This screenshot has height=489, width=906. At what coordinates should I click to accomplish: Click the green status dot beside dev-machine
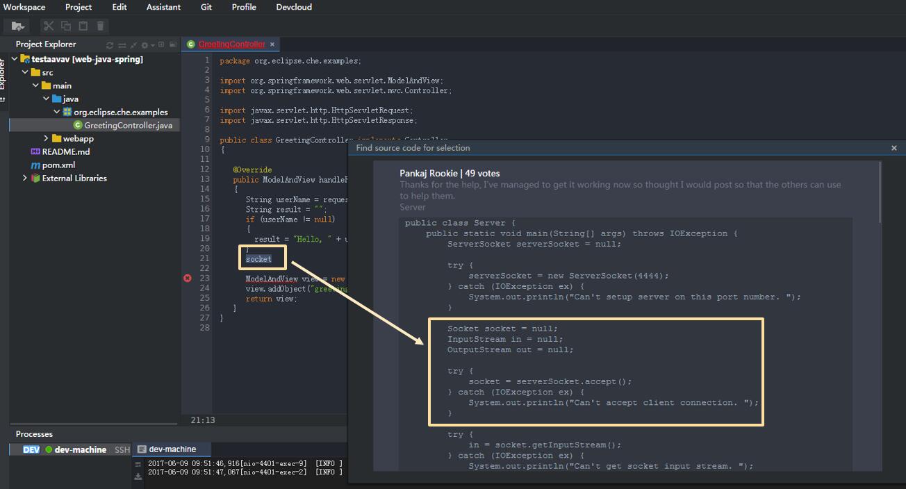pyautogui.click(x=49, y=450)
